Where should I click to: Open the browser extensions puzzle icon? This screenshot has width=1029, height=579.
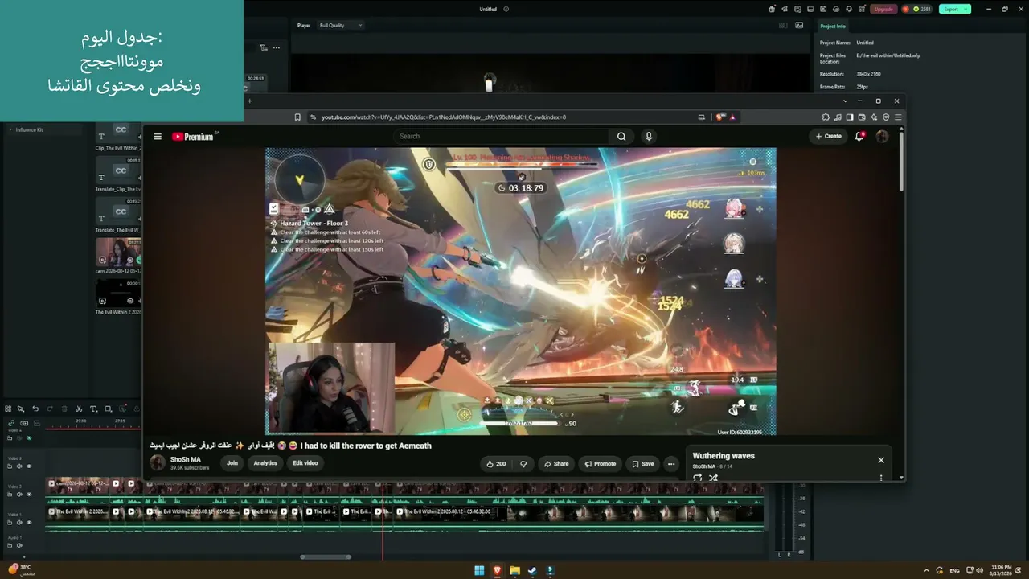(826, 117)
